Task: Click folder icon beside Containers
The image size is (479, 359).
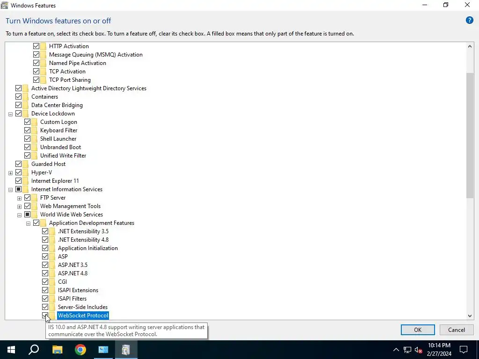Action: [26, 97]
